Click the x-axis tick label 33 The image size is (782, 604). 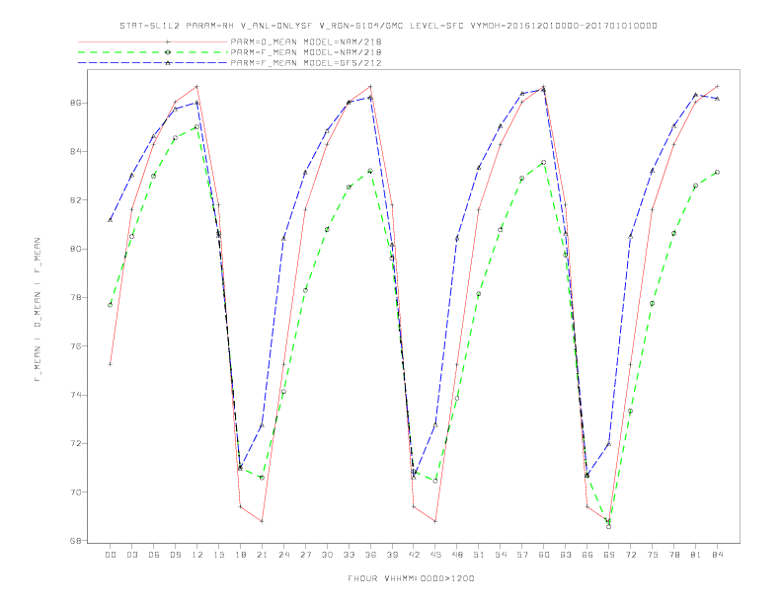(x=349, y=555)
